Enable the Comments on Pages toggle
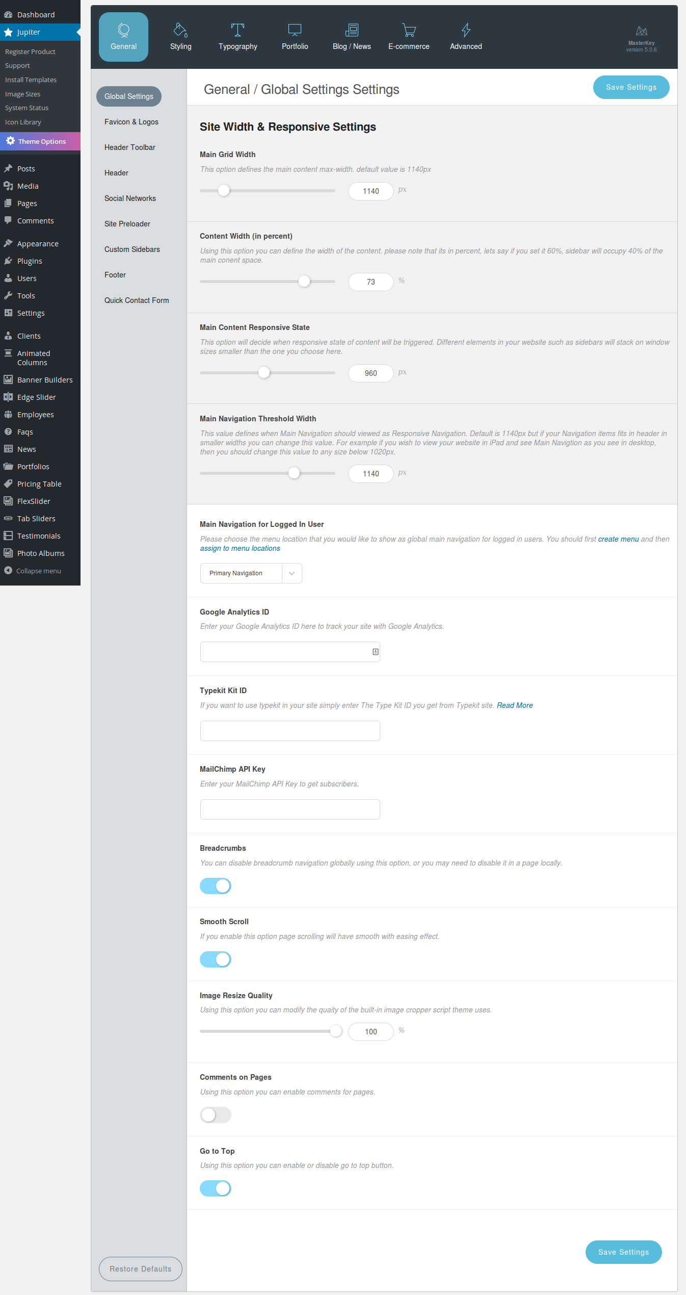The height and width of the screenshot is (1295, 686). tap(216, 1115)
